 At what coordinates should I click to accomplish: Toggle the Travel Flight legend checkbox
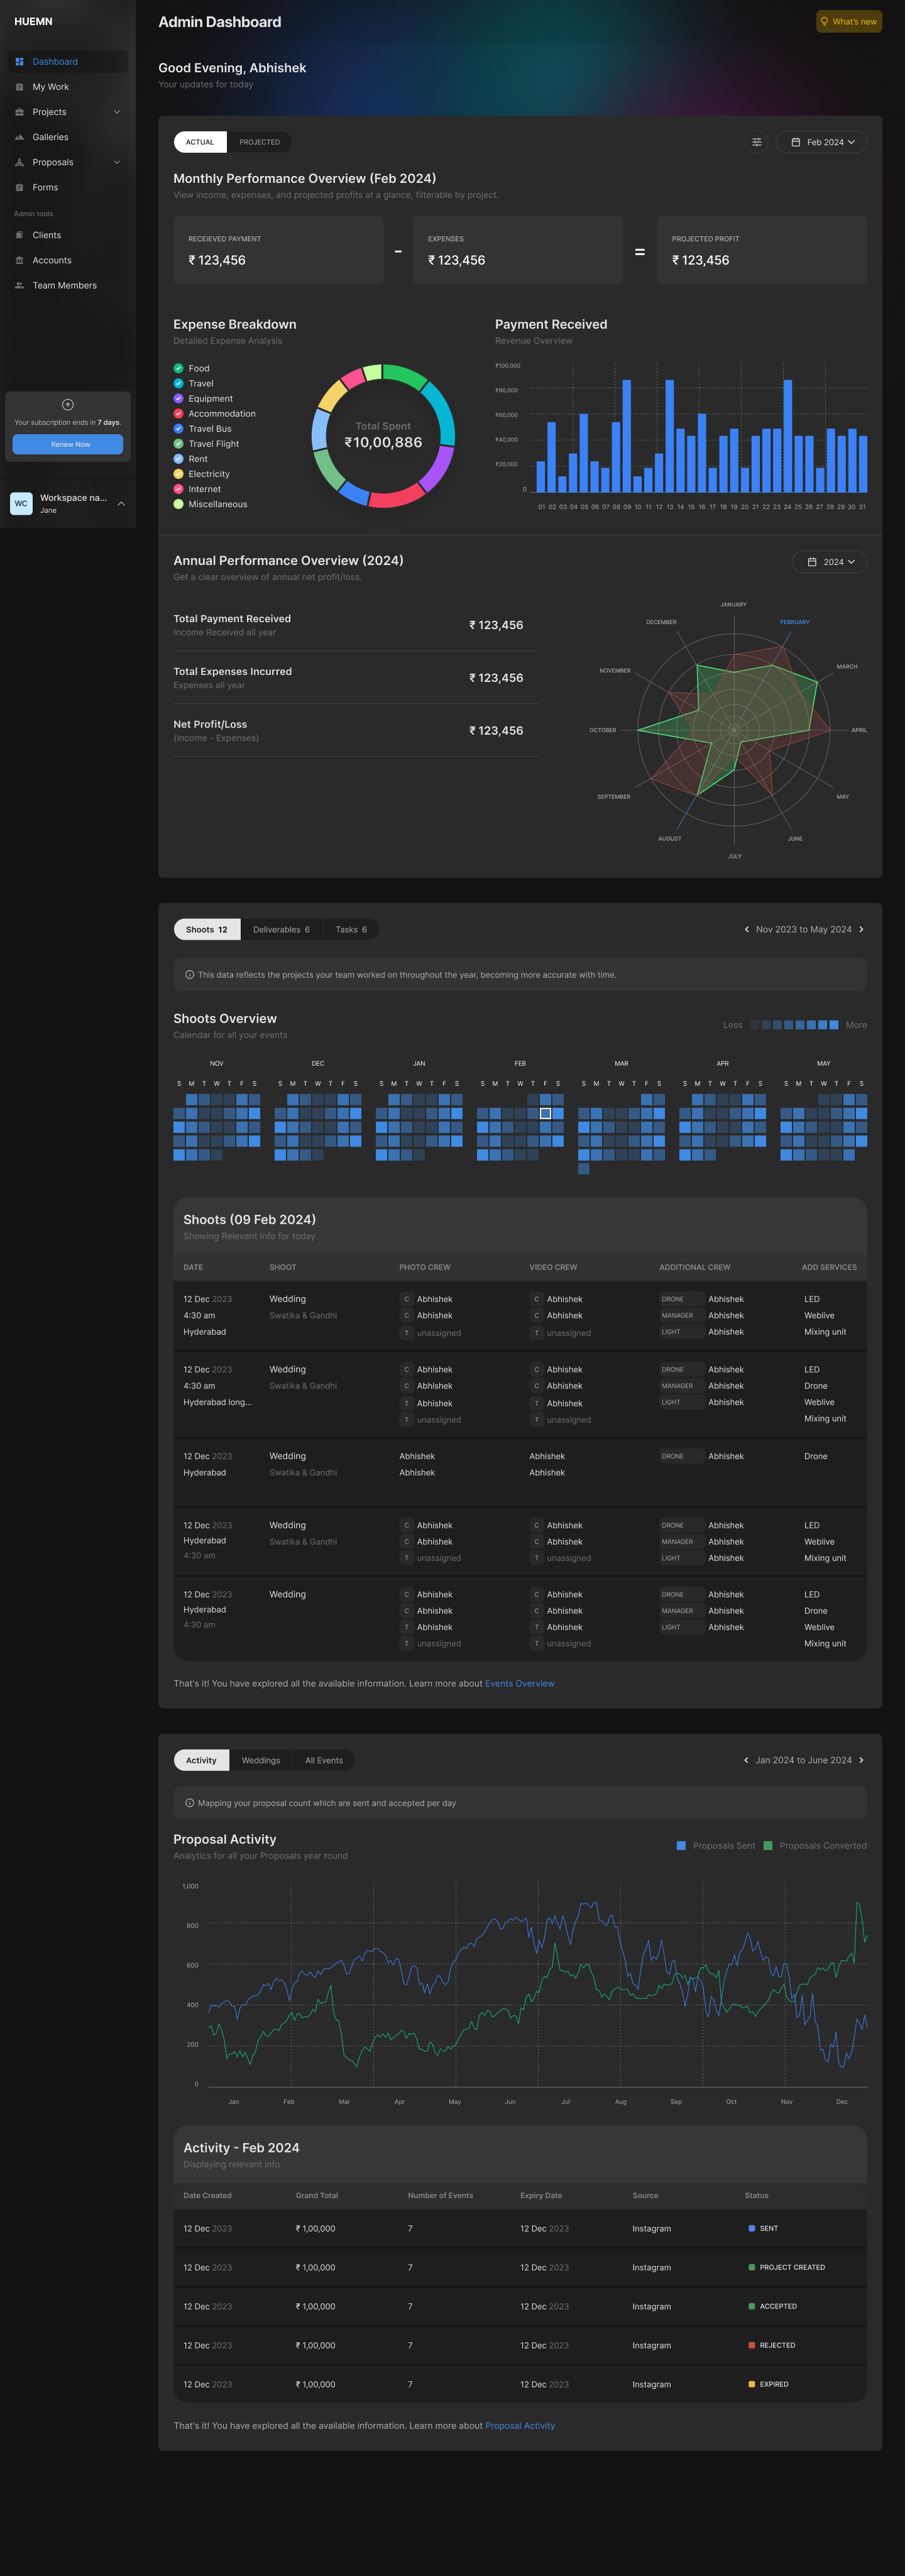point(179,444)
